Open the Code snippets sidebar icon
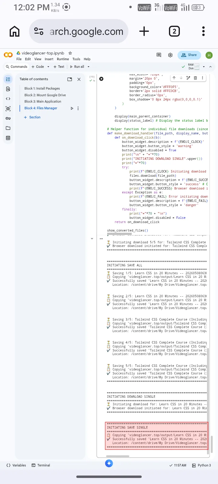 pos(8,99)
